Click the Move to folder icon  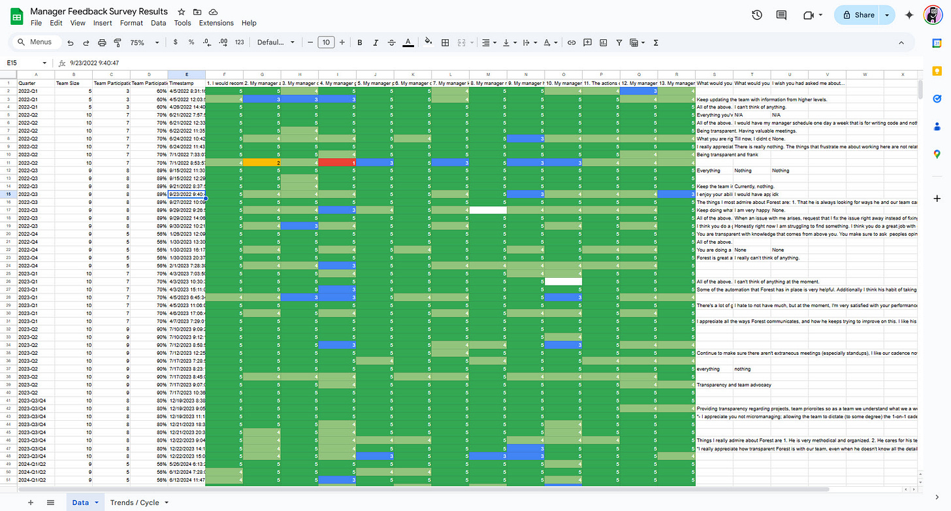pos(197,12)
